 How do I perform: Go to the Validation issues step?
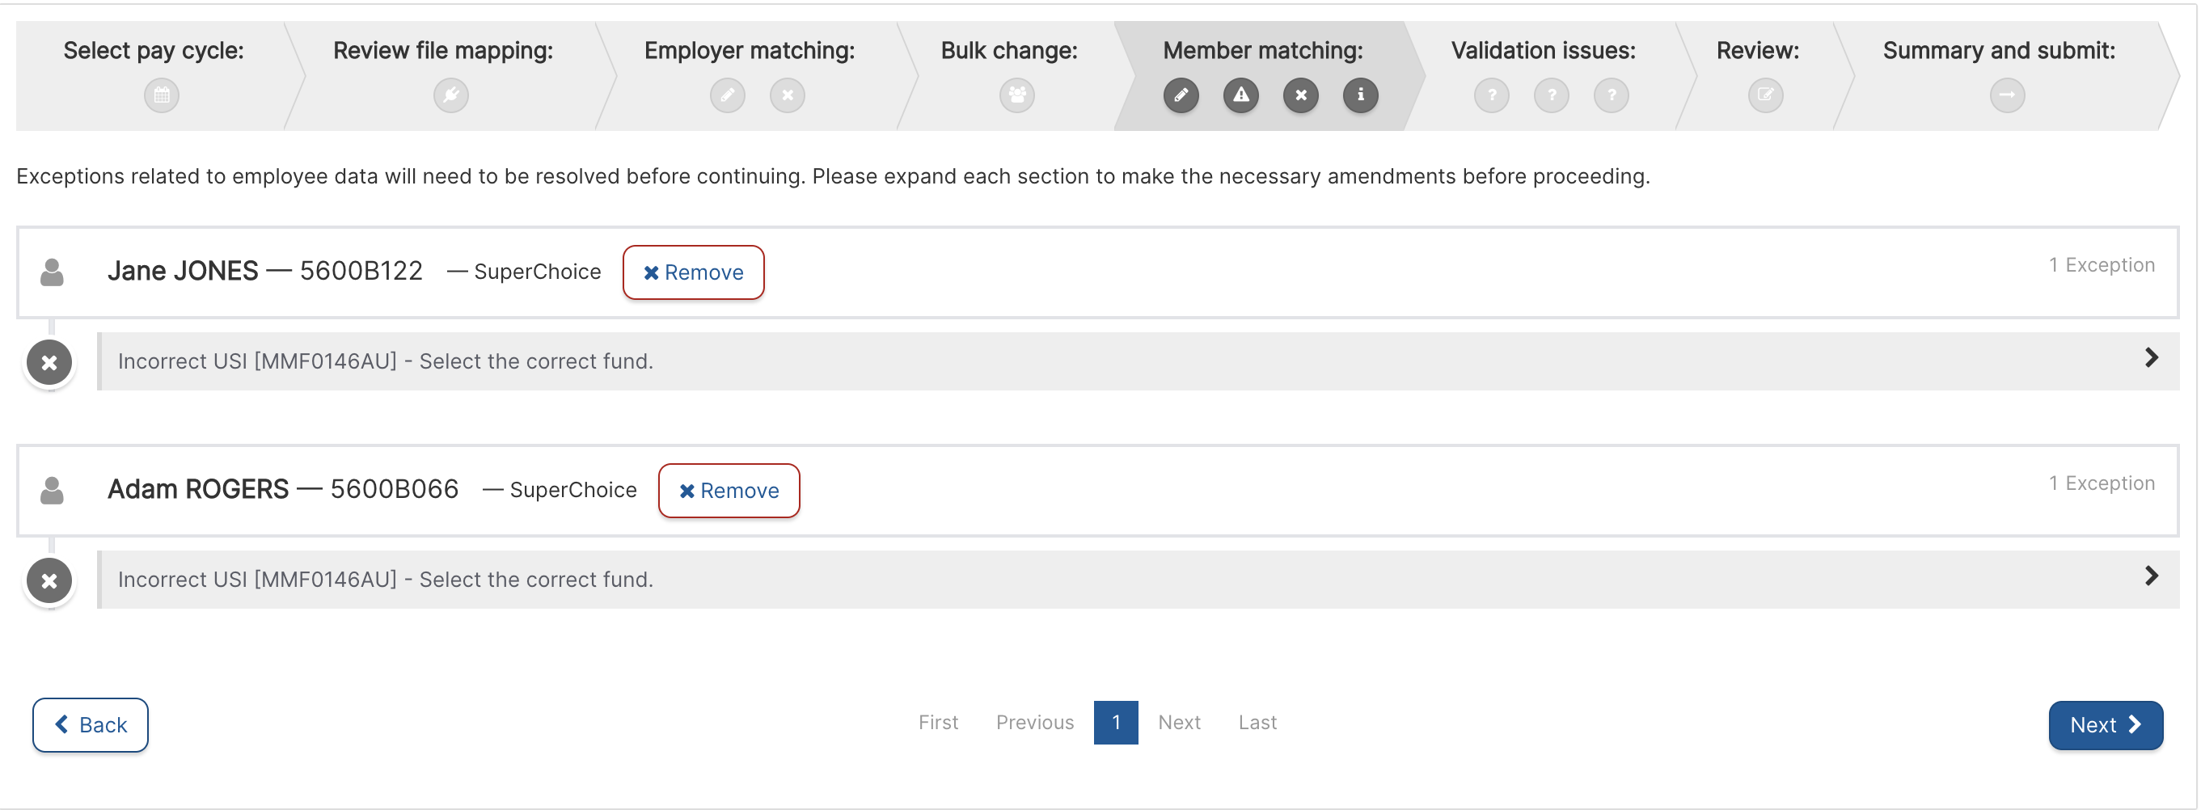tap(1542, 51)
